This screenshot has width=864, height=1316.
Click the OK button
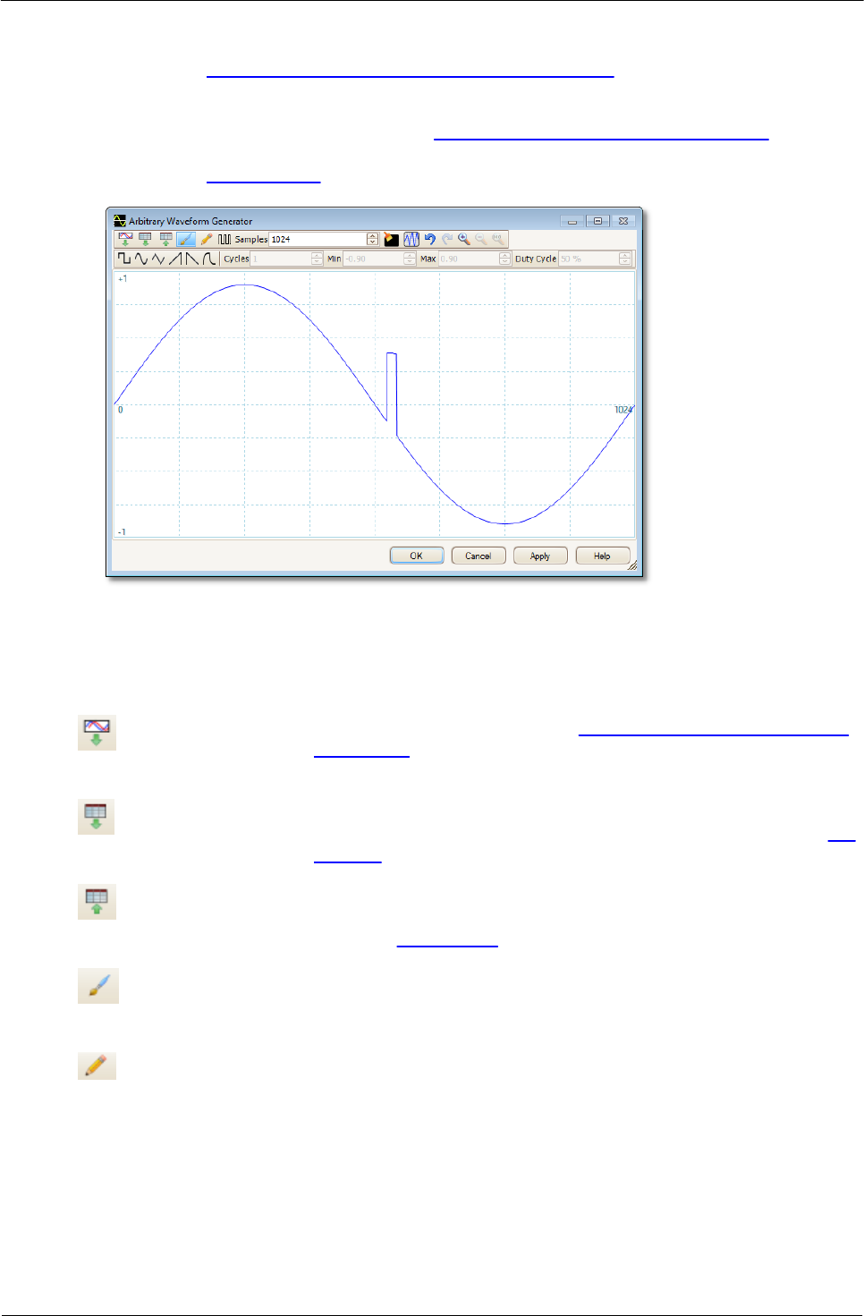(417, 556)
